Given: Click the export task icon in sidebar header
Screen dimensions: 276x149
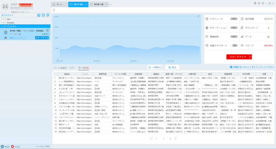Looking at the screenshot, I should [43, 15].
